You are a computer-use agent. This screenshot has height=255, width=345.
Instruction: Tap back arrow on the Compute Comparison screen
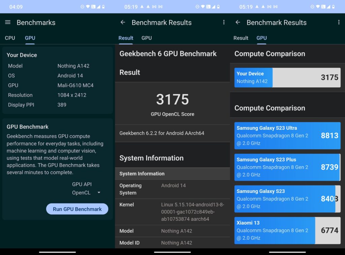coord(238,22)
